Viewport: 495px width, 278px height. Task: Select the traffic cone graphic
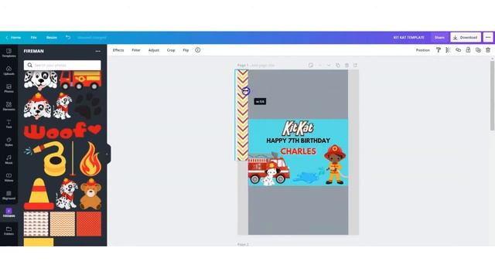tap(39, 194)
